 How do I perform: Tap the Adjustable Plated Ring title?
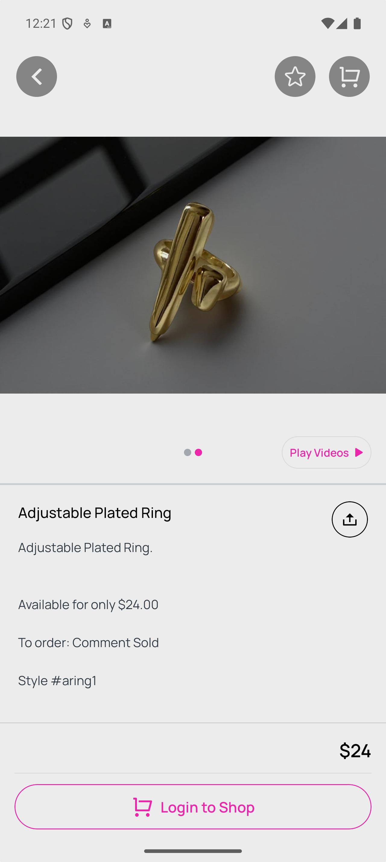pyautogui.click(x=95, y=513)
